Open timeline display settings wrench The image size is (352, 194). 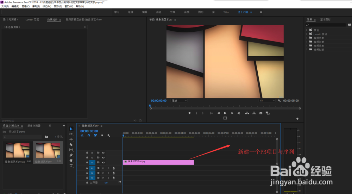click(x=109, y=136)
